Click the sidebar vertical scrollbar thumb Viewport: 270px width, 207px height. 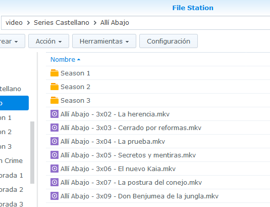(x=32, y=153)
